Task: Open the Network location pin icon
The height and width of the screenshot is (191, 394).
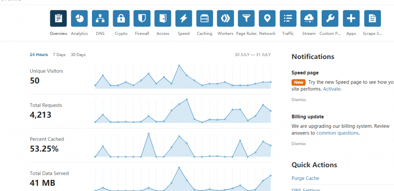Action: click(267, 18)
